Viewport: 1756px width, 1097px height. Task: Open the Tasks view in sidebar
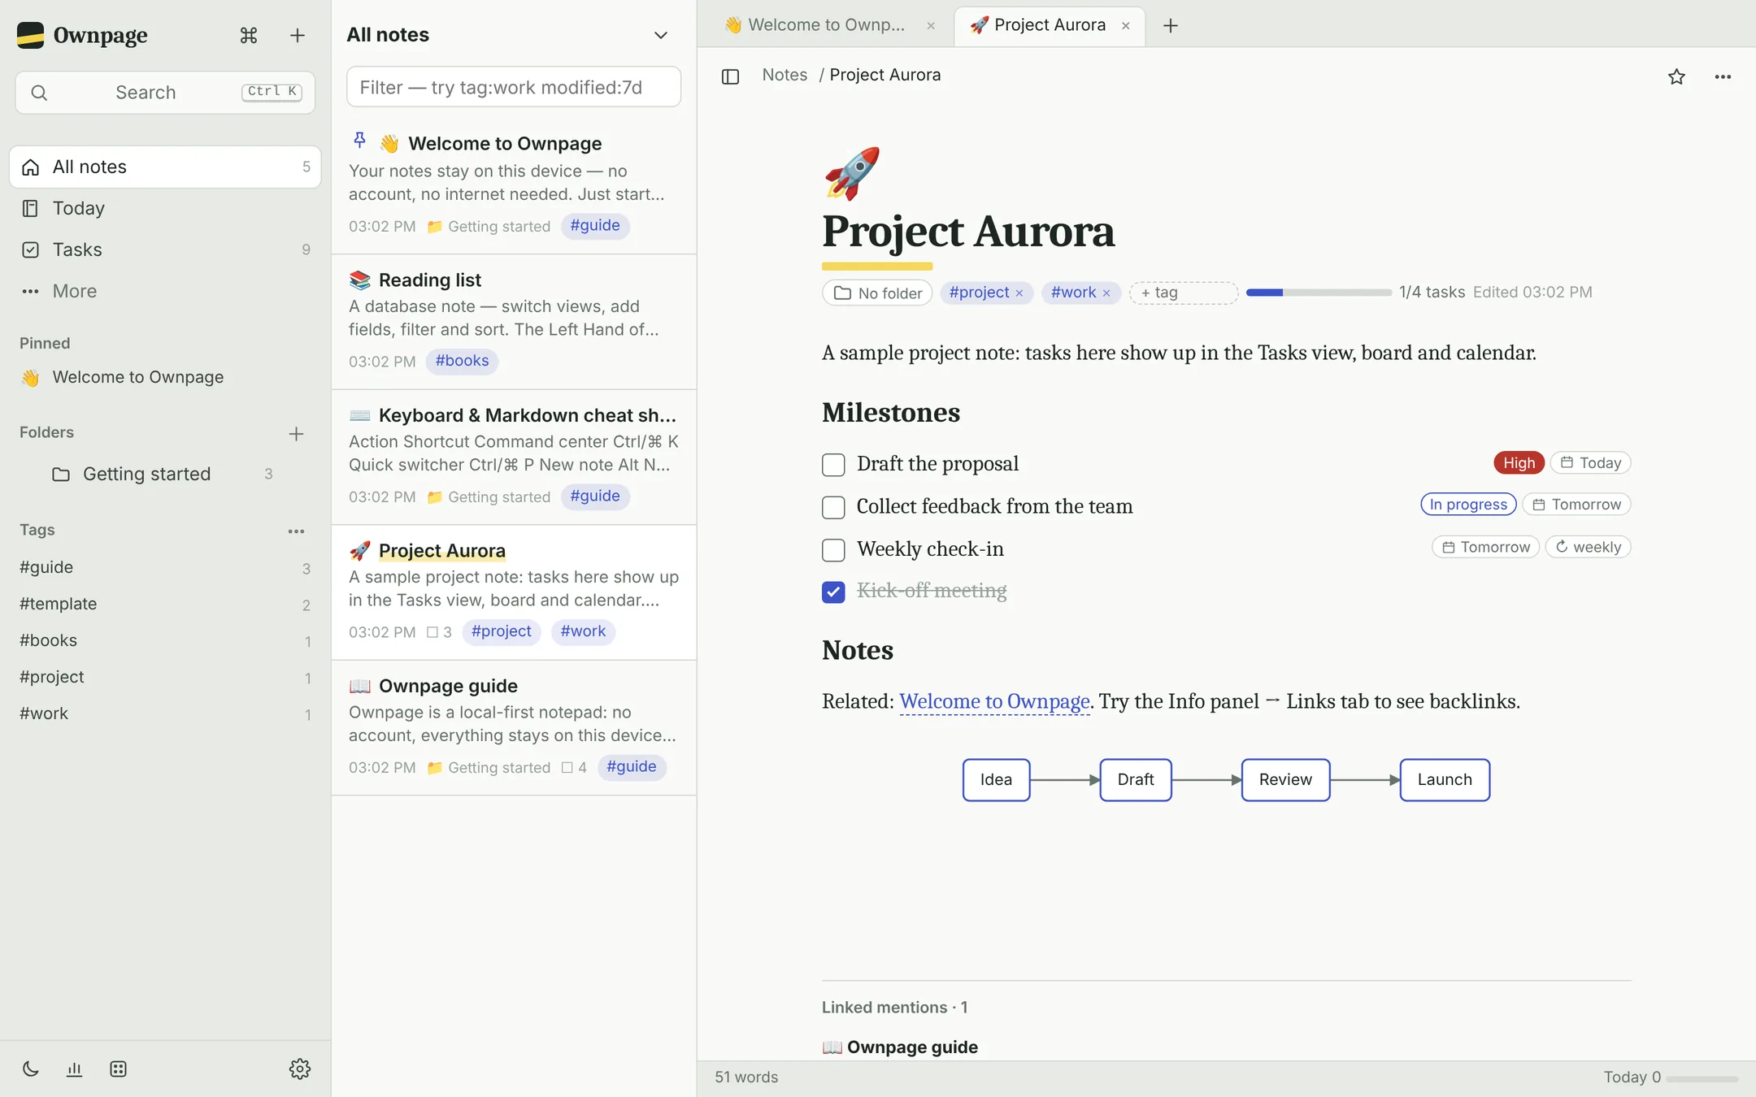click(165, 249)
